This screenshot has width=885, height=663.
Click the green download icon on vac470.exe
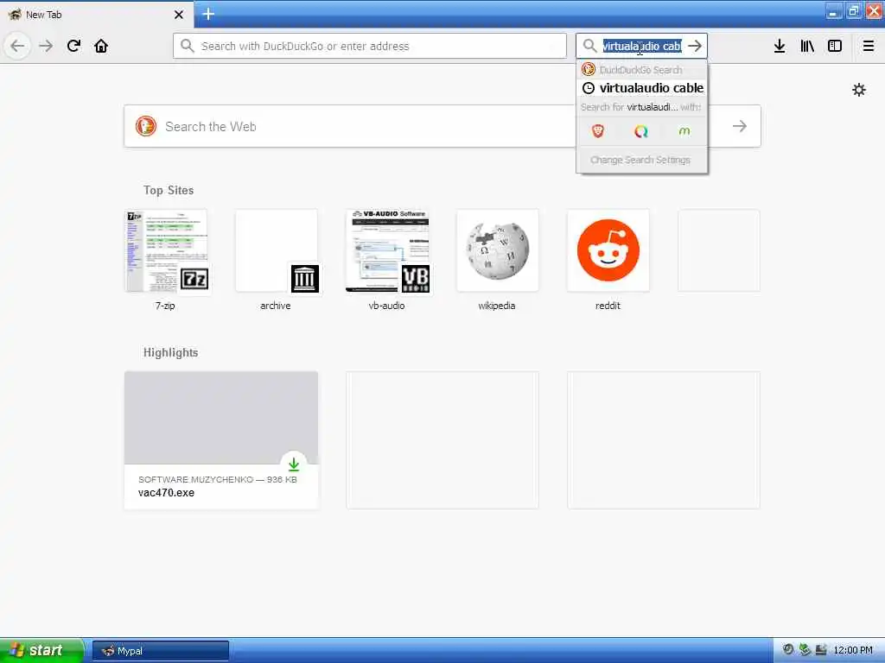tap(294, 464)
